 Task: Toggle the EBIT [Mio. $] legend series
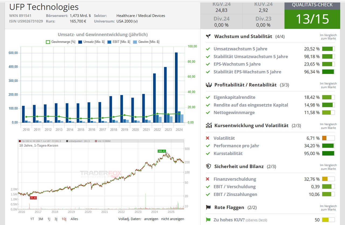[x=119, y=42]
